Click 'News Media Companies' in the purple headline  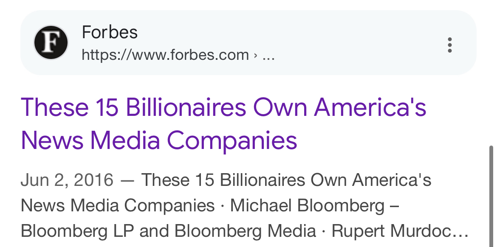pos(159,140)
